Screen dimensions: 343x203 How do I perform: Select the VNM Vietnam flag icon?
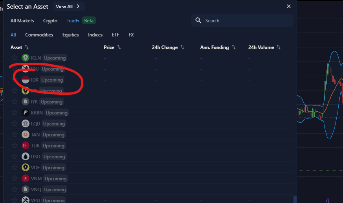tap(26, 178)
